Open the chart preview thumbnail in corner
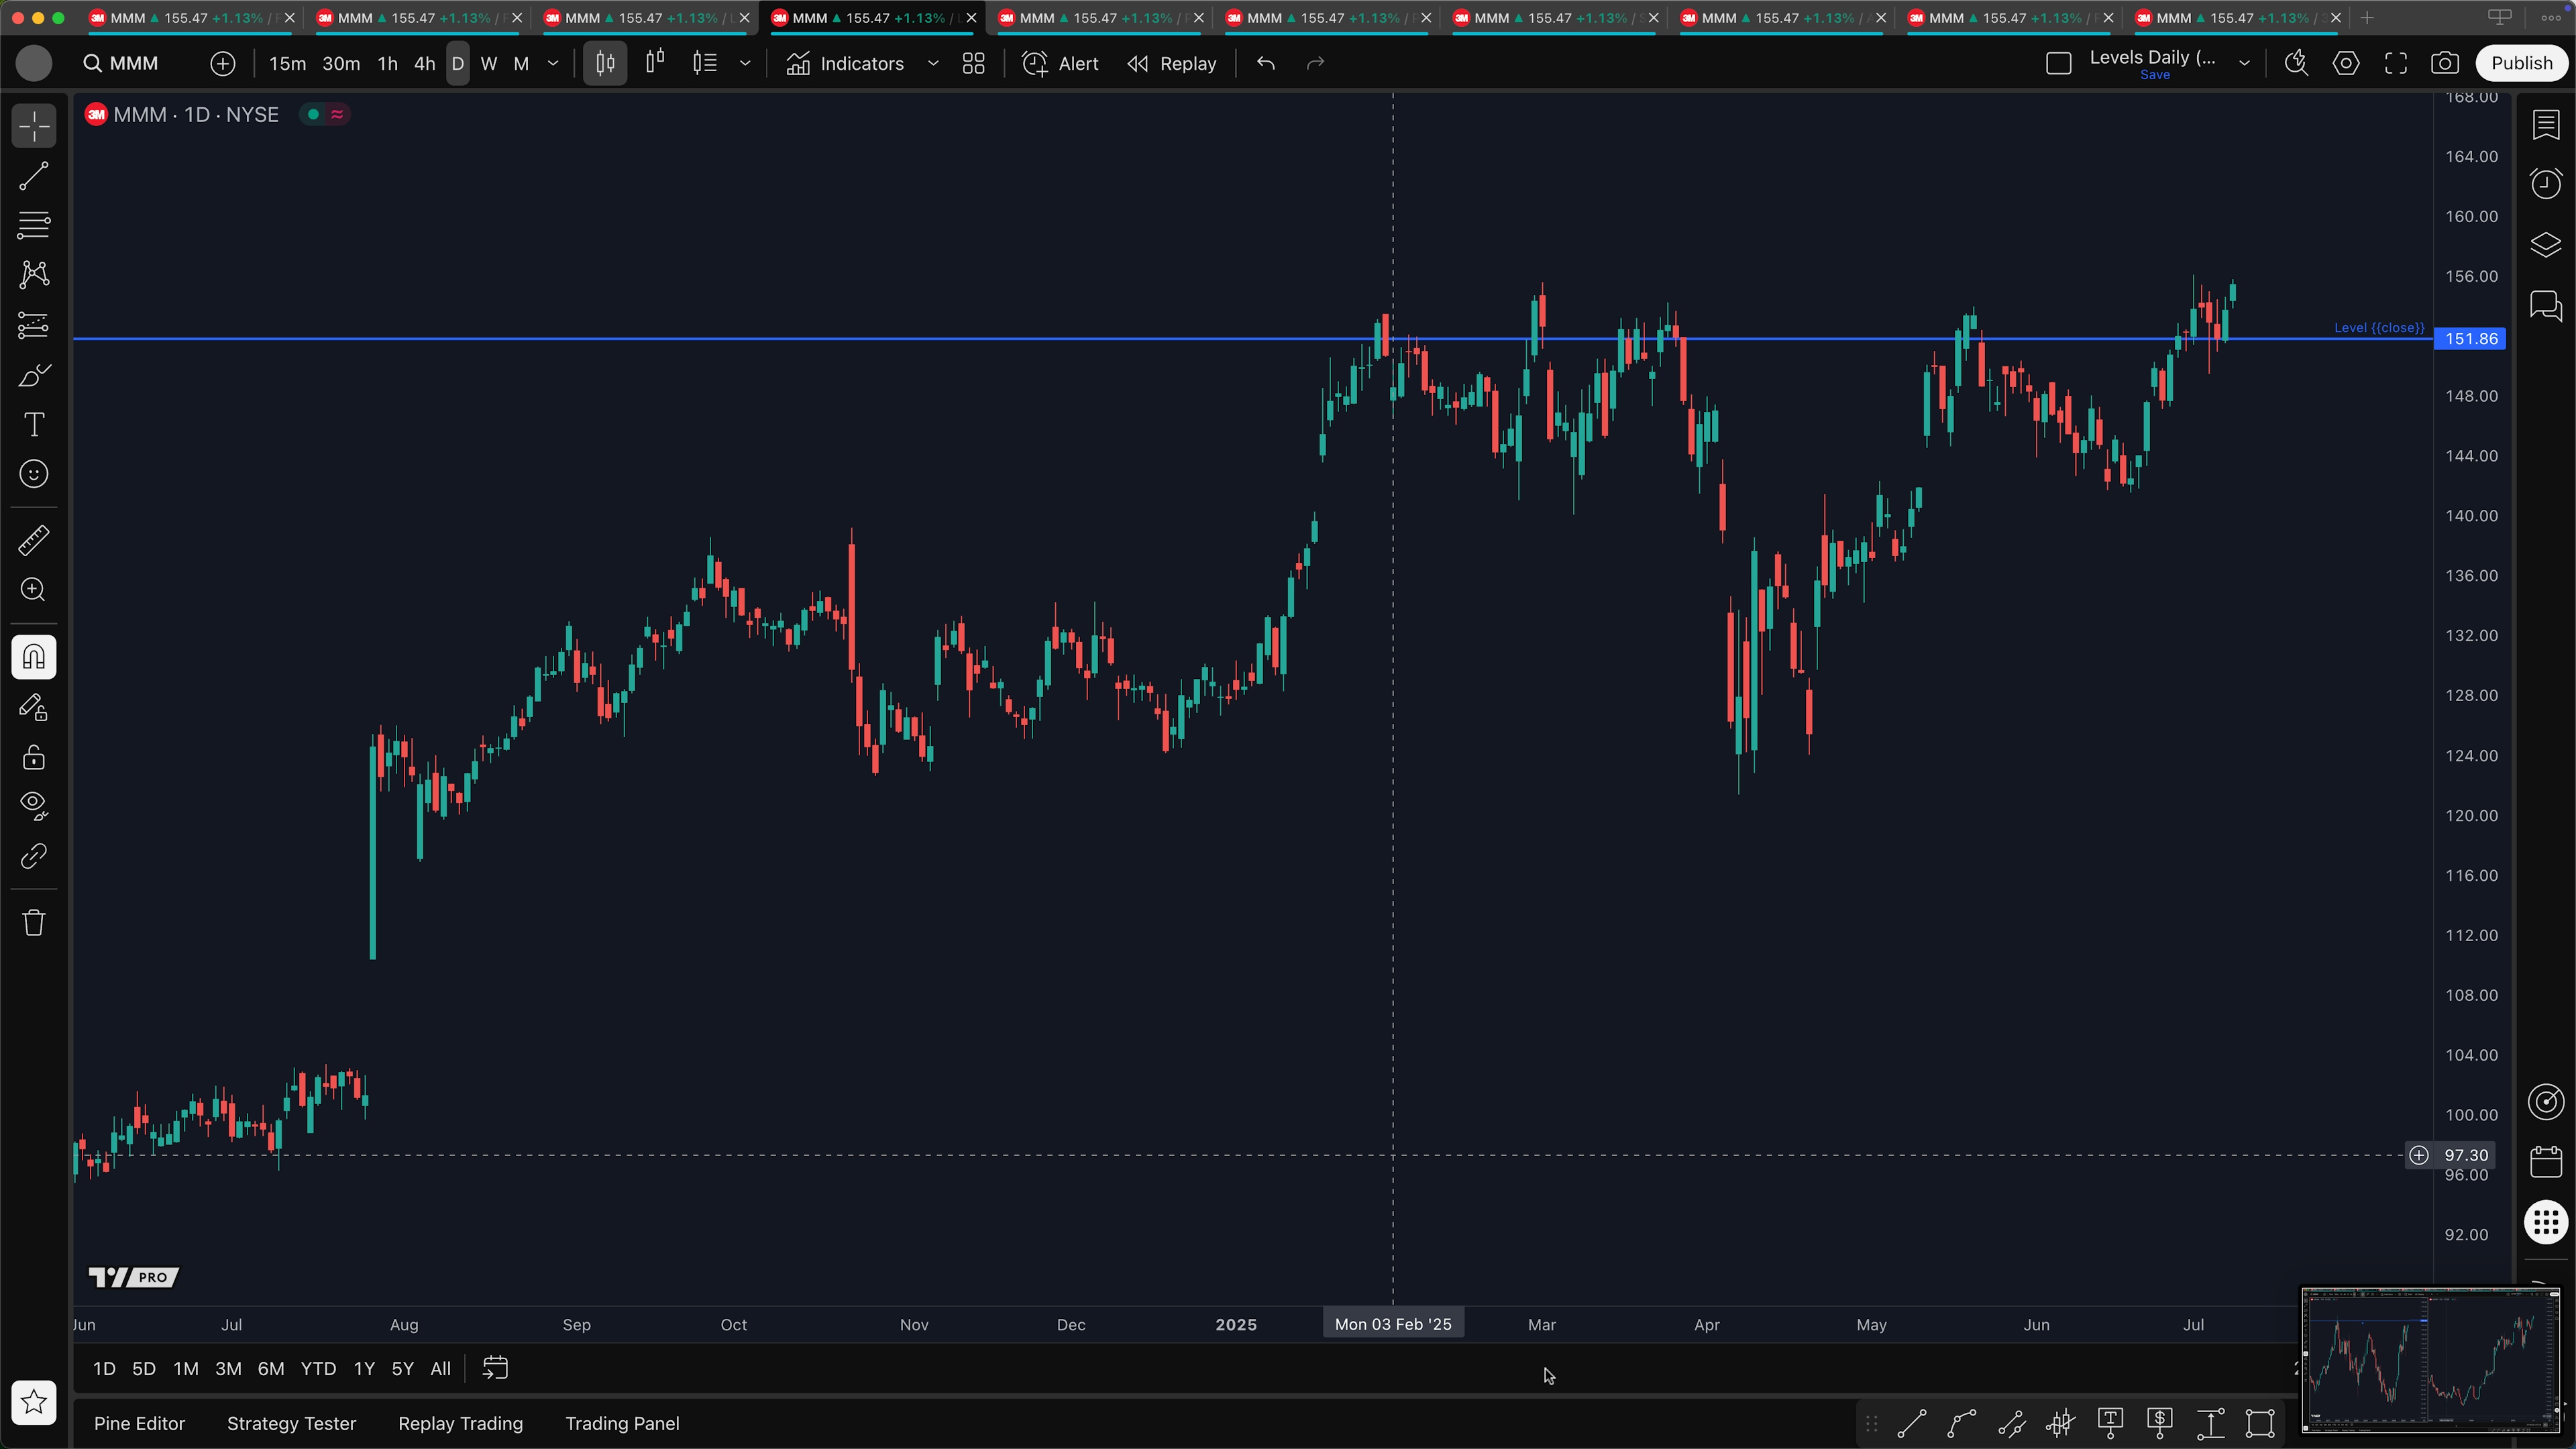2576x1449 pixels. click(x=2430, y=1360)
